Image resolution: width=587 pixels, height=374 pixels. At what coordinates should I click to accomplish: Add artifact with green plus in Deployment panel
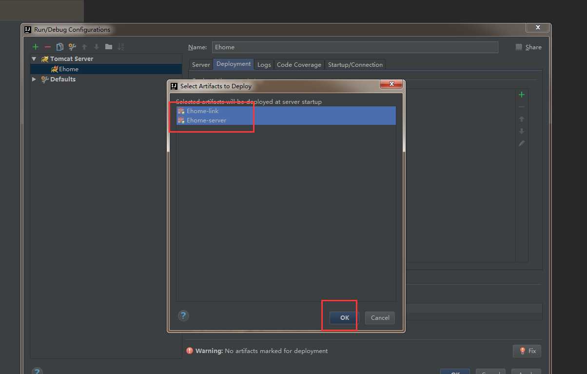522,95
